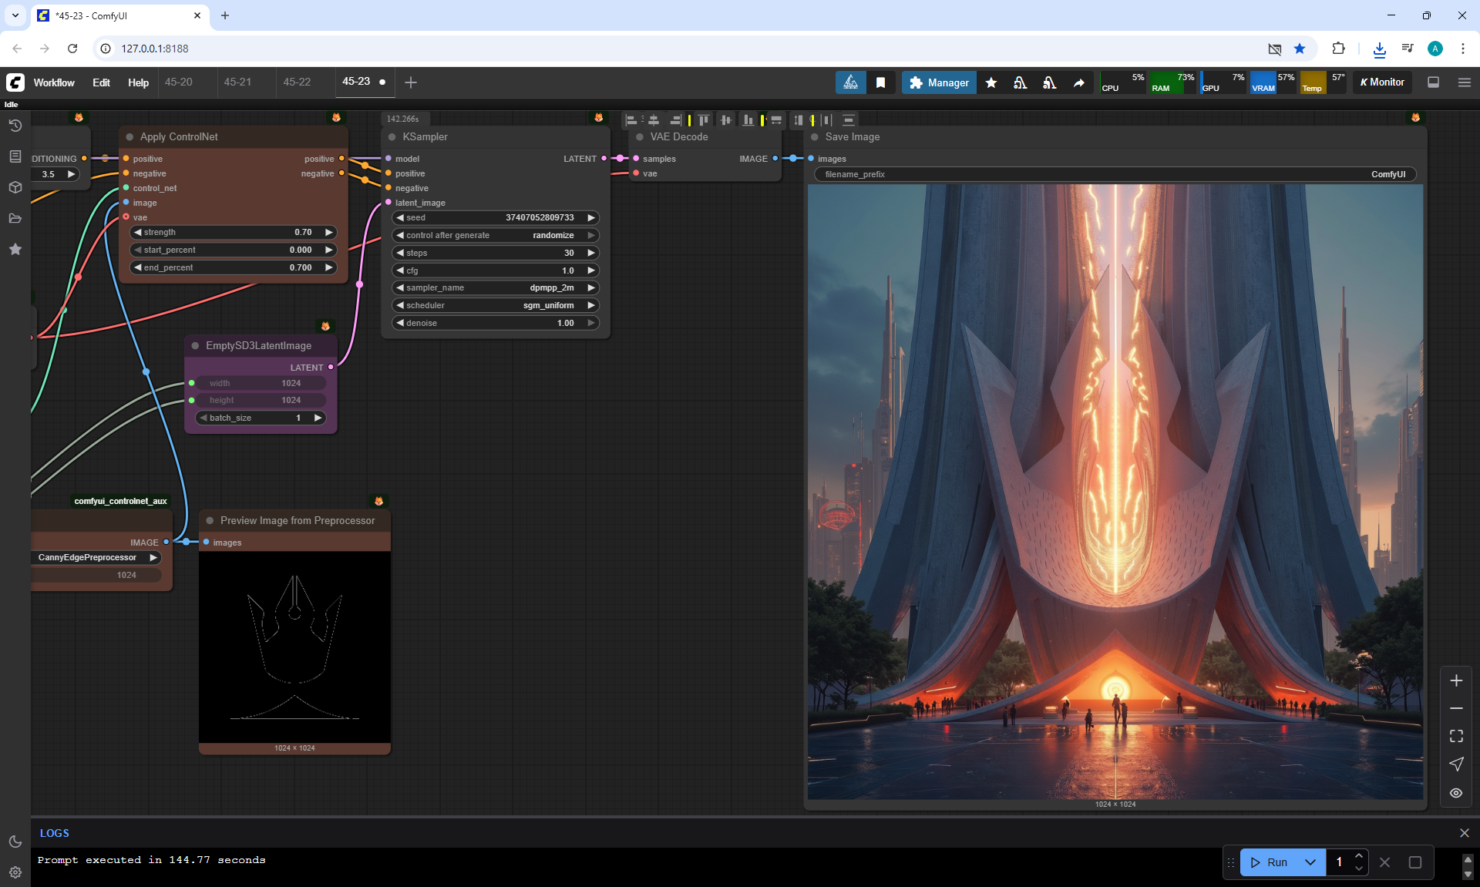Click the filename_prefix field in Save Image

[x=1114, y=174]
